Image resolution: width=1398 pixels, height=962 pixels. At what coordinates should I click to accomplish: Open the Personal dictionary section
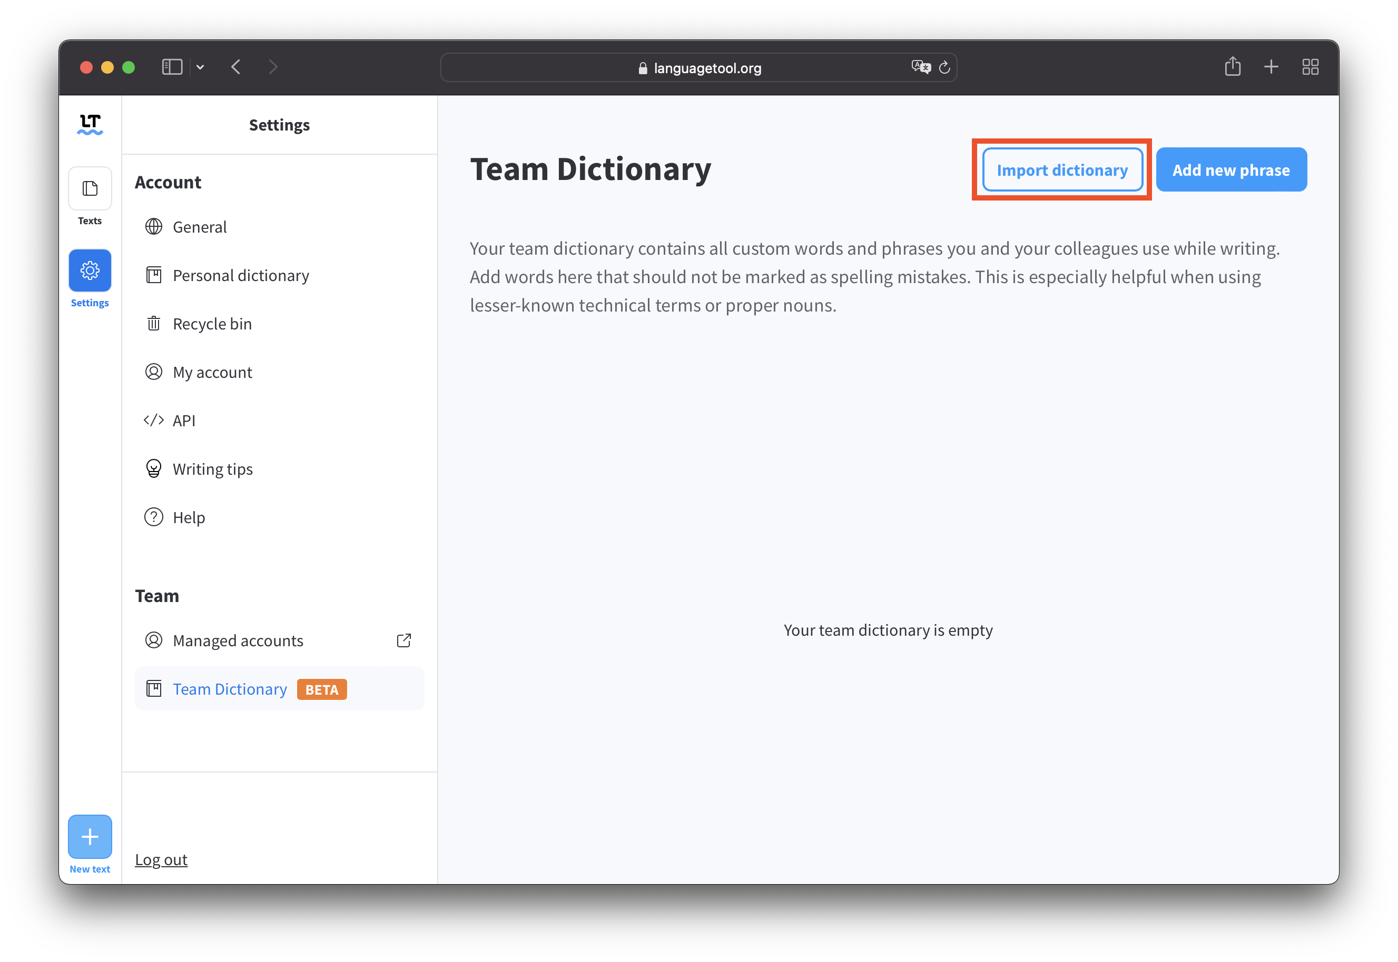pyautogui.click(x=240, y=275)
